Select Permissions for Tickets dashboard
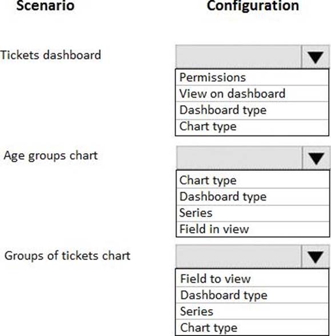The image size is (331, 336). 252,77
